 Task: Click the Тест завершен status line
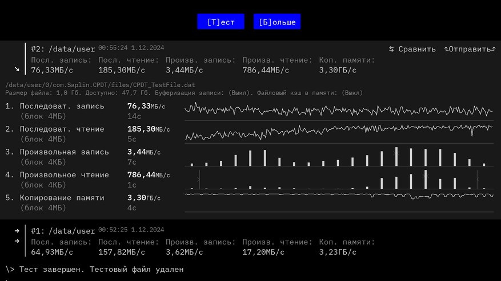(101, 269)
